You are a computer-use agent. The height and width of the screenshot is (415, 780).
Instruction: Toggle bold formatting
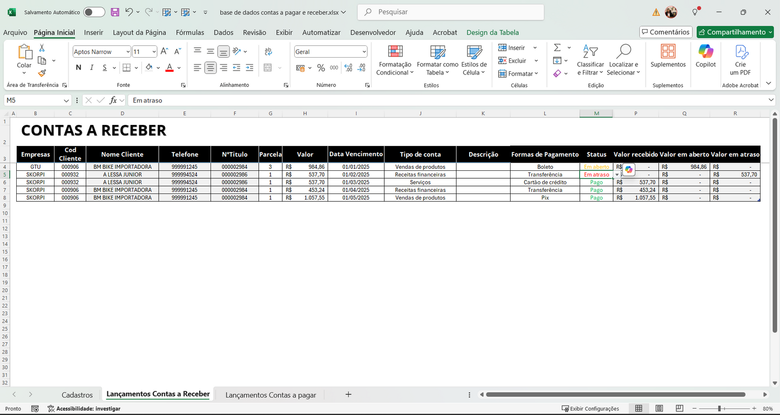click(x=78, y=67)
